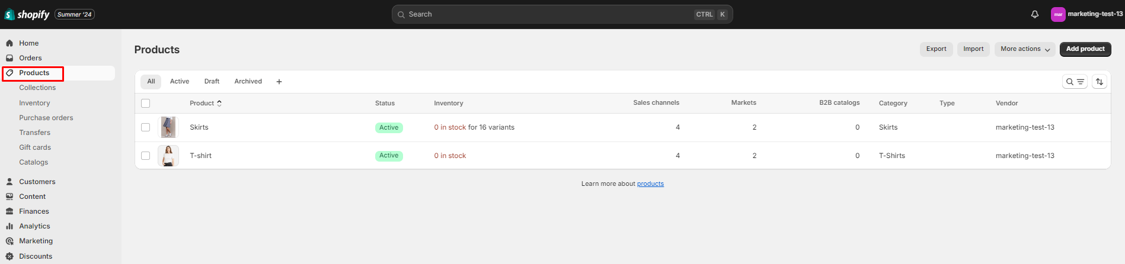Sort by the Product column header arrow
Image resolution: width=1125 pixels, height=264 pixels.
click(219, 103)
